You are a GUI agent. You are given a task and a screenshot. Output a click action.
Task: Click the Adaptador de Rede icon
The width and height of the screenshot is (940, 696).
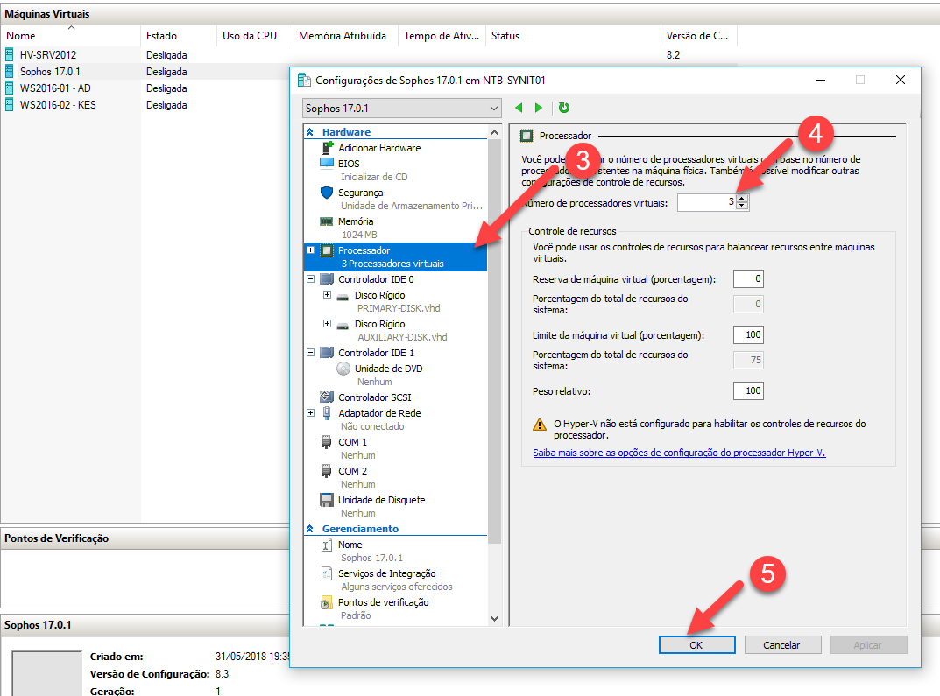(x=327, y=412)
